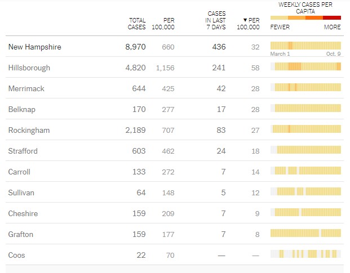Click the Coos weekly cases heatmap strip
Viewport: 350px width, 273px height.
coord(305,254)
